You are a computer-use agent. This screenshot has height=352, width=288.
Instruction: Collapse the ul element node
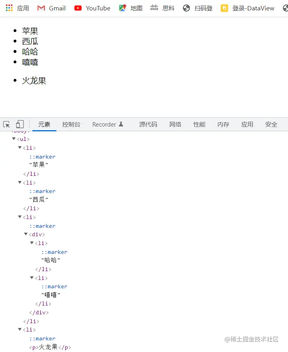[x=14, y=139]
